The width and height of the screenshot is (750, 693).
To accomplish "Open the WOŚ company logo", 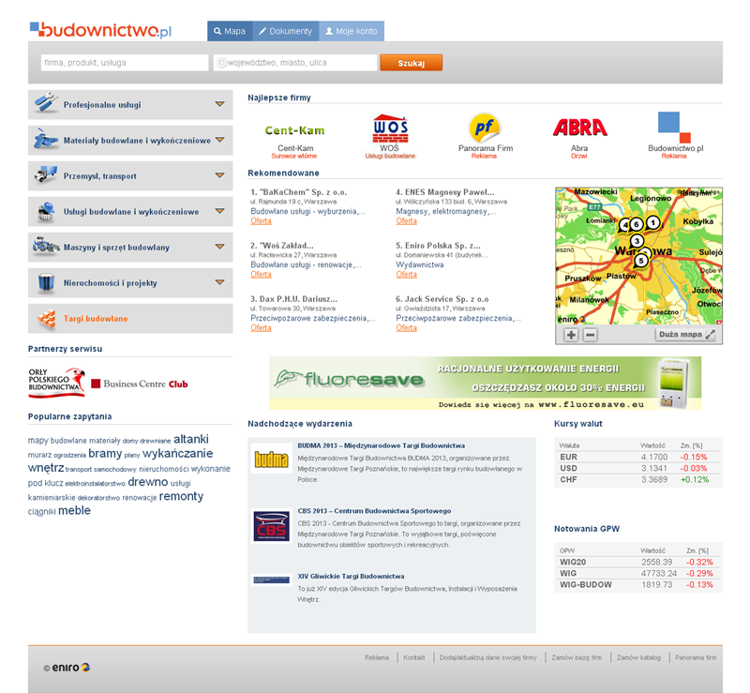I will (390, 127).
